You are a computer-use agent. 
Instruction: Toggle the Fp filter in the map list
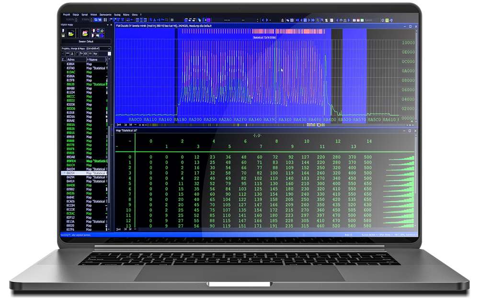click(x=81, y=54)
